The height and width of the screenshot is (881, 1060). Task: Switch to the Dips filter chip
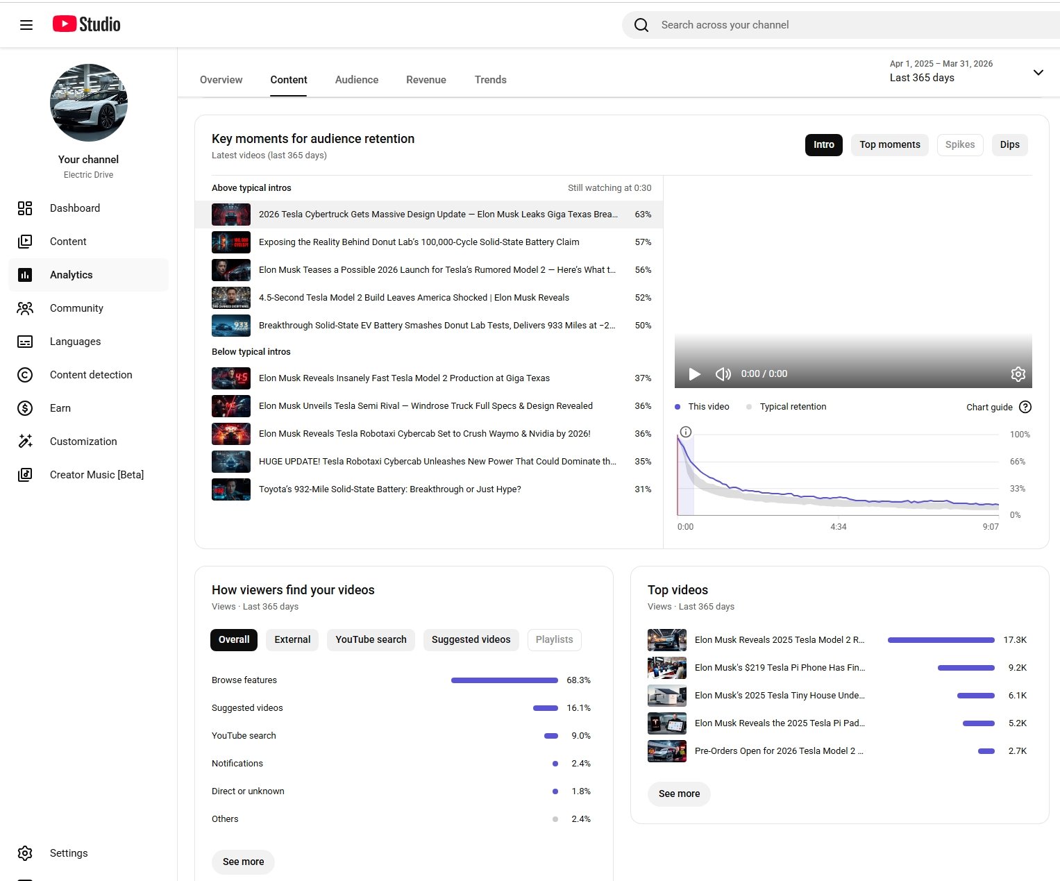point(1009,145)
